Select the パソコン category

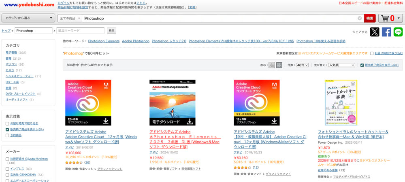coord(11,64)
